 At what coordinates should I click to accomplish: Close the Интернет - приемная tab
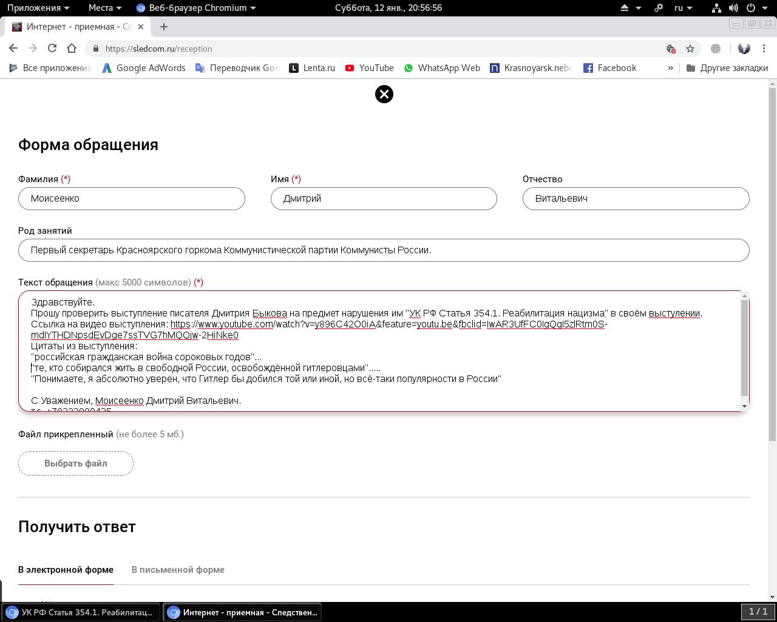click(x=141, y=27)
